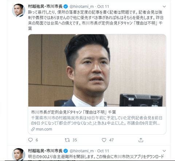This screenshot has width=175, height=161.
Task: Open profile avatar of the first tweet
Action: [x=19, y=10]
